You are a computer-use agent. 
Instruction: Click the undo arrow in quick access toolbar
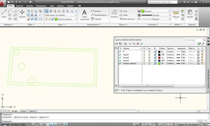[20, 2]
